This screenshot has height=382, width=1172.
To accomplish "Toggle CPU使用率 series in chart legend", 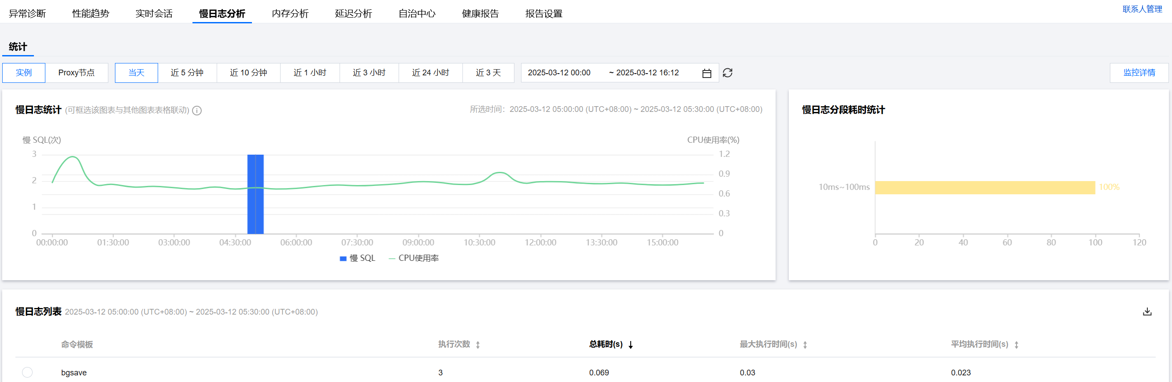I will click(x=414, y=258).
